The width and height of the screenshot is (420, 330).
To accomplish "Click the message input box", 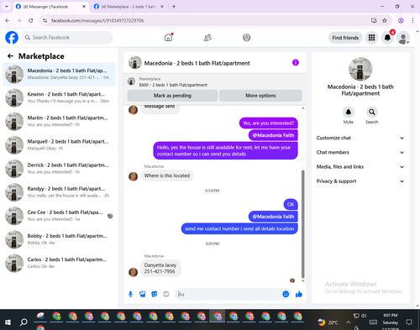I will [228, 294].
